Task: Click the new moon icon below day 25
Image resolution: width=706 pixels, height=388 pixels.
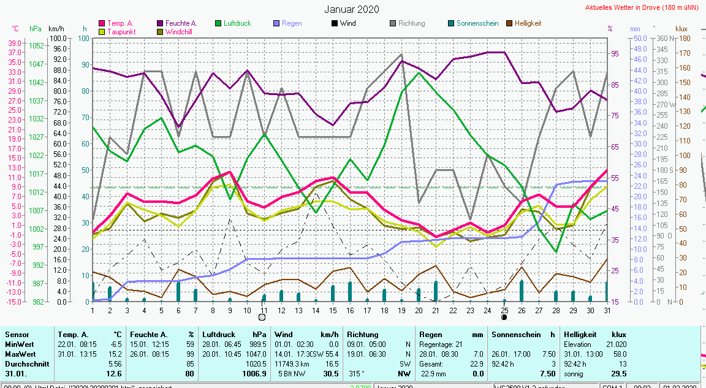Action: pyautogui.click(x=504, y=317)
